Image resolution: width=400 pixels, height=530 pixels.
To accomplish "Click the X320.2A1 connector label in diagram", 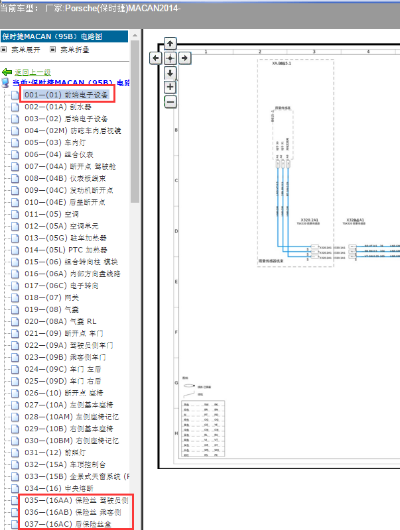I will (x=309, y=220).
